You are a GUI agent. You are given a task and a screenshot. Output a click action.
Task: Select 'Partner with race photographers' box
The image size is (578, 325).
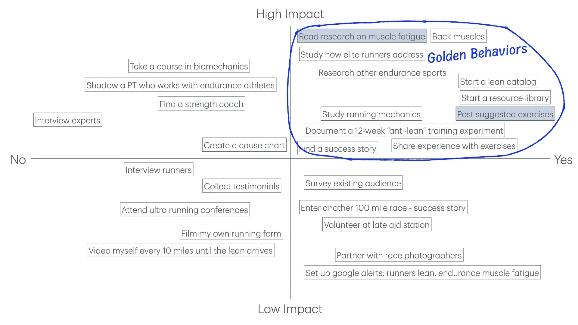399,255
